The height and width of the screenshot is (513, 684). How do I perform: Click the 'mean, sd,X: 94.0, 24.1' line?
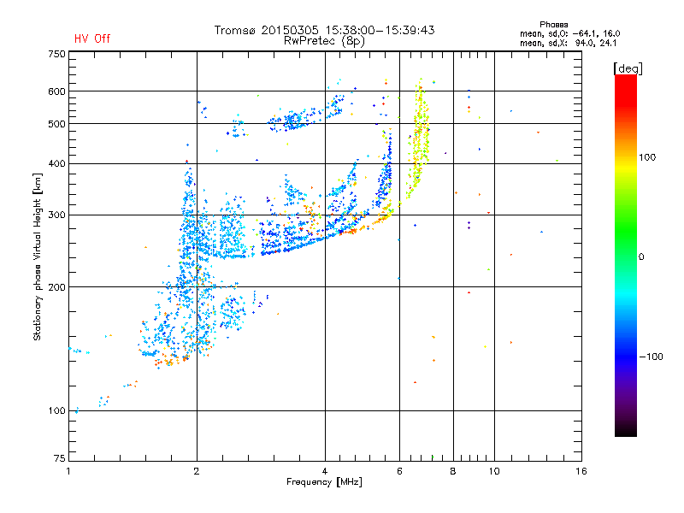[568, 43]
